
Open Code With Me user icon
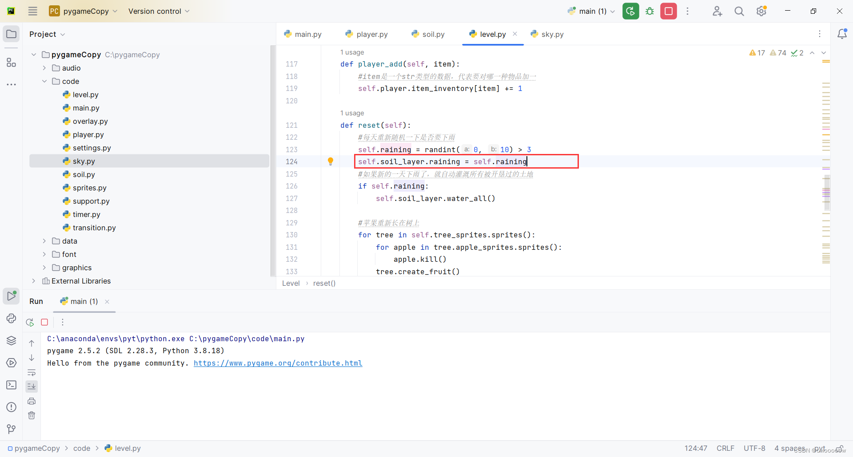pyautogui.click(x=717, y=11)
